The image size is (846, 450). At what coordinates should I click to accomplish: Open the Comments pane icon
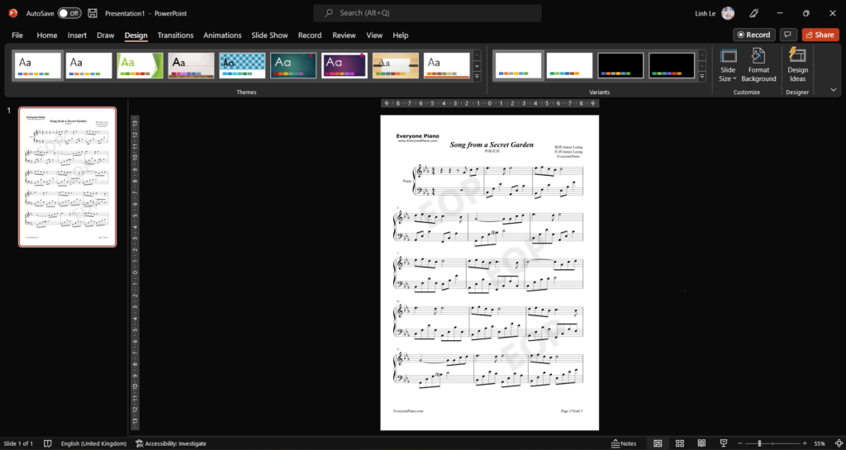pyautogui.click(x=787, y=35)
